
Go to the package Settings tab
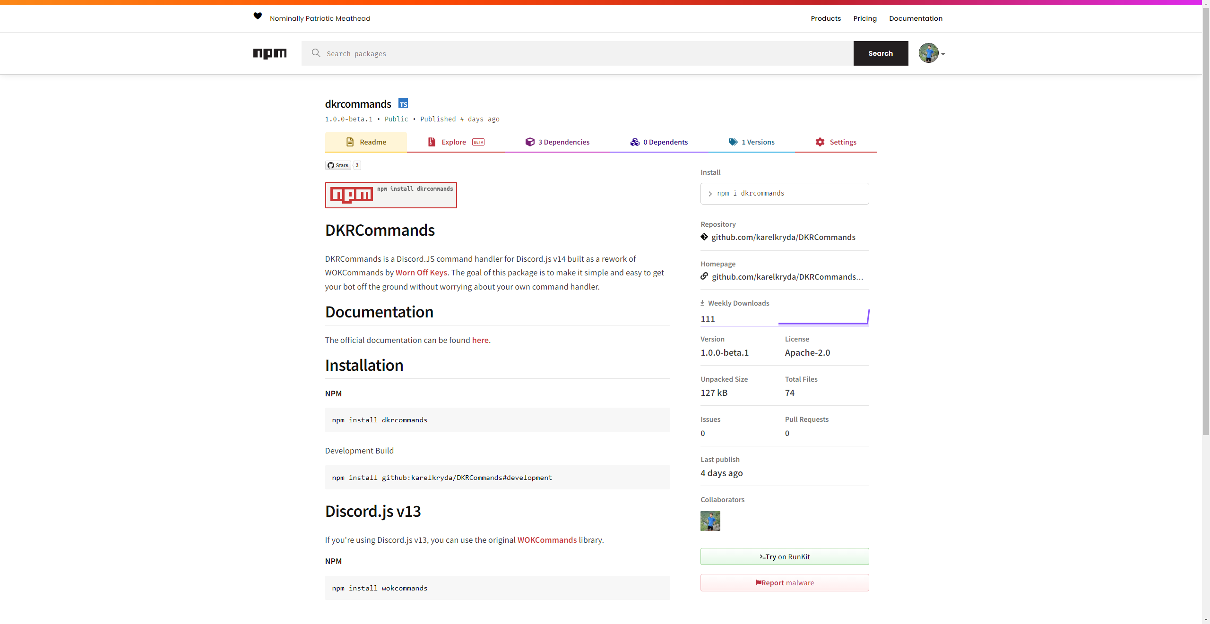click(x=836, y=142)
